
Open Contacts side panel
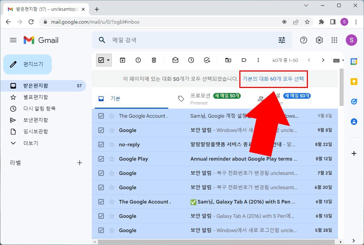354,122
